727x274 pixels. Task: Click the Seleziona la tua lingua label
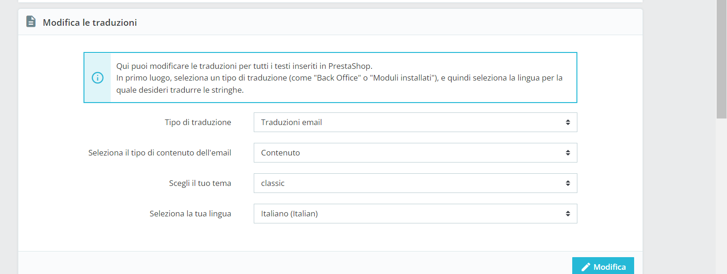click(x=190, y=214)
